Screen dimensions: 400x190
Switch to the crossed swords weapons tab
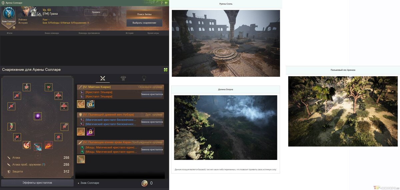(103, 78)
